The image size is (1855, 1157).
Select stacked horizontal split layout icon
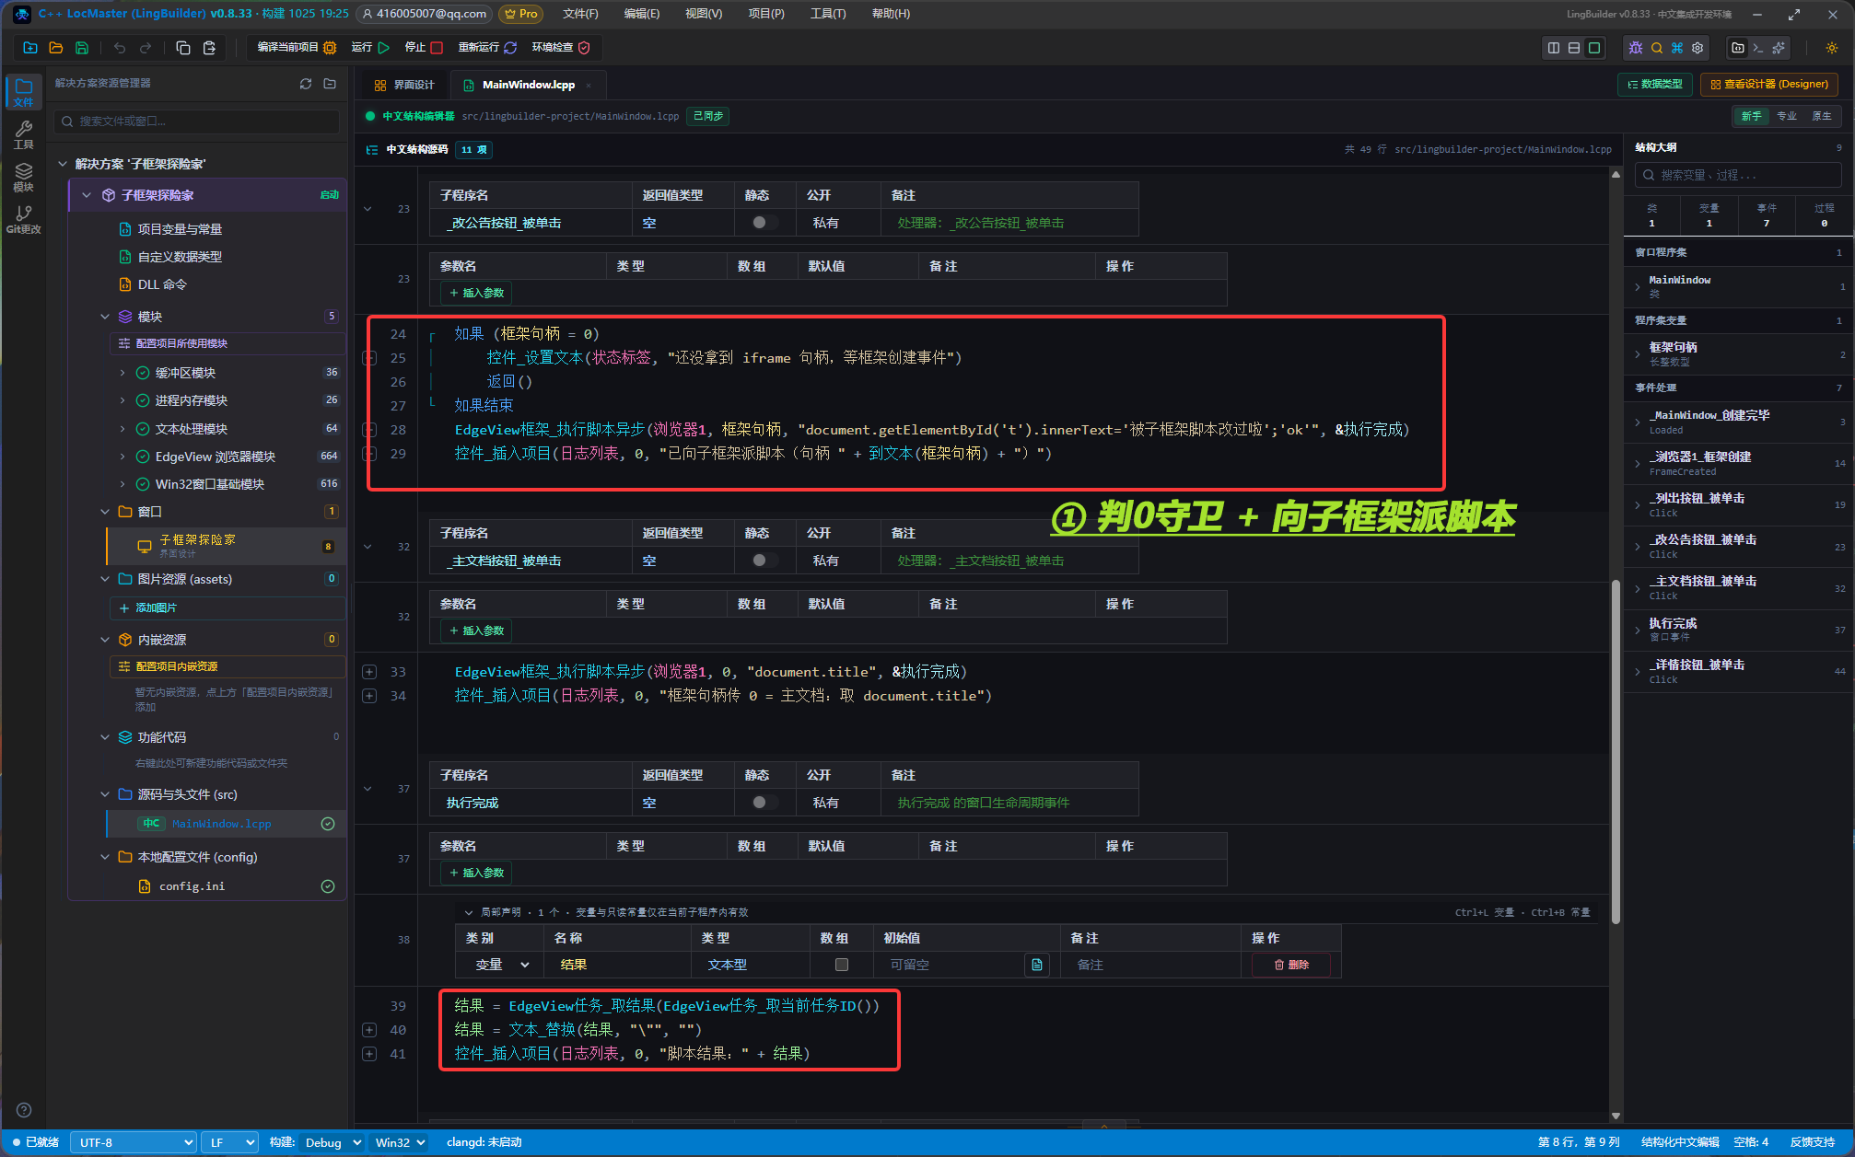pos(1574,48)
